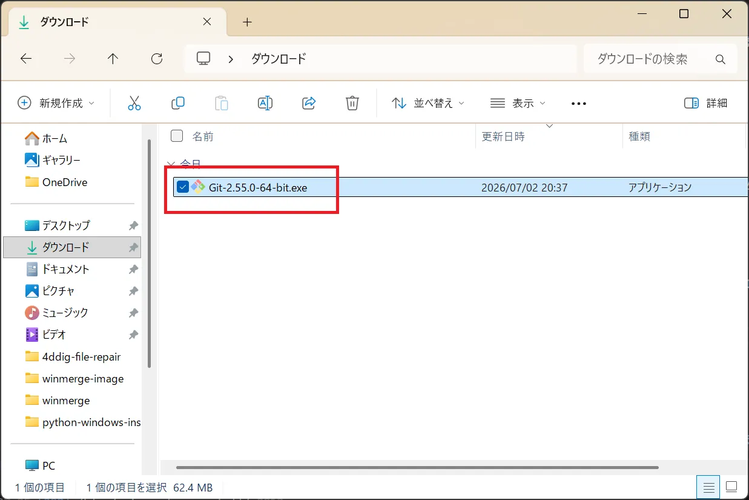The height and width of the screenshot is (500, 749).
Task: Open the 並べ替え sort dropdown
Action: 428,103
